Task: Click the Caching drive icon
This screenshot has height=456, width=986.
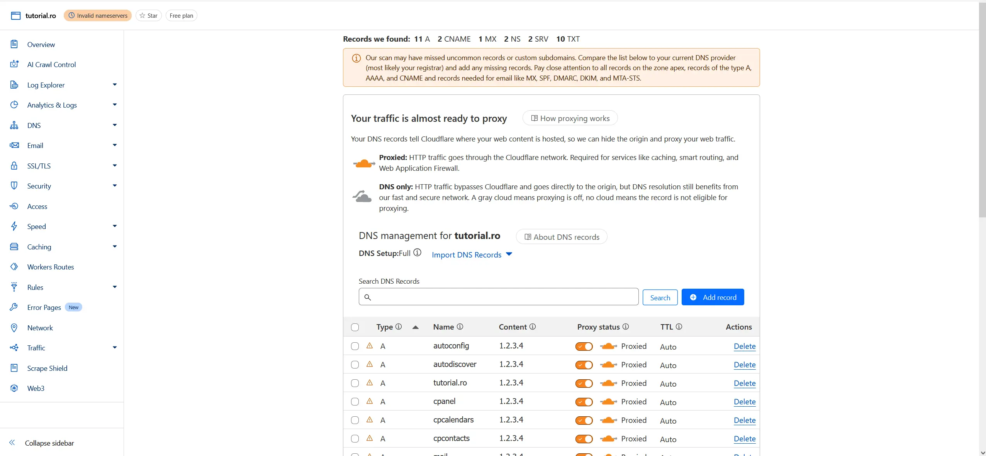Action: point(14,247)
